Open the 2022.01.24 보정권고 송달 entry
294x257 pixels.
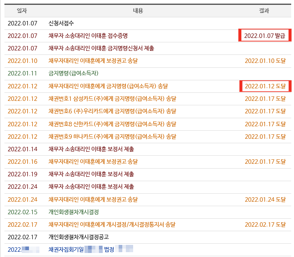tap(93, 200)
